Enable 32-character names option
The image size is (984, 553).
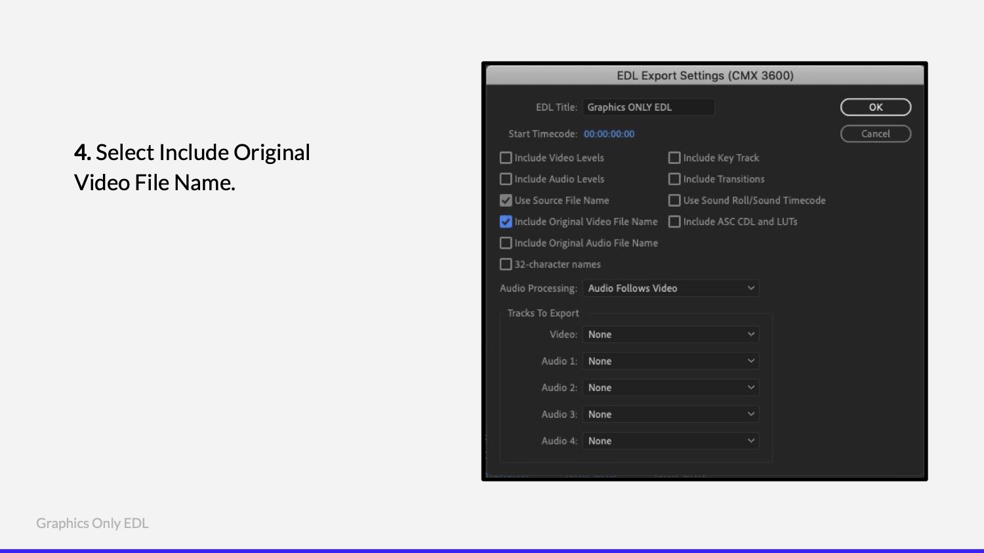point(506,264)
